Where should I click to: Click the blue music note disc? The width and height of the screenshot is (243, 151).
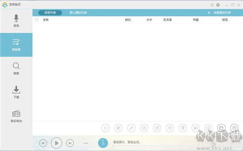click(103, 143)
